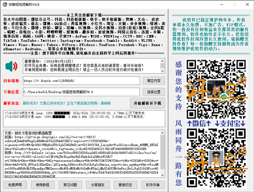
Task: Minimize the application window
Action: click(x=222, y=4)
